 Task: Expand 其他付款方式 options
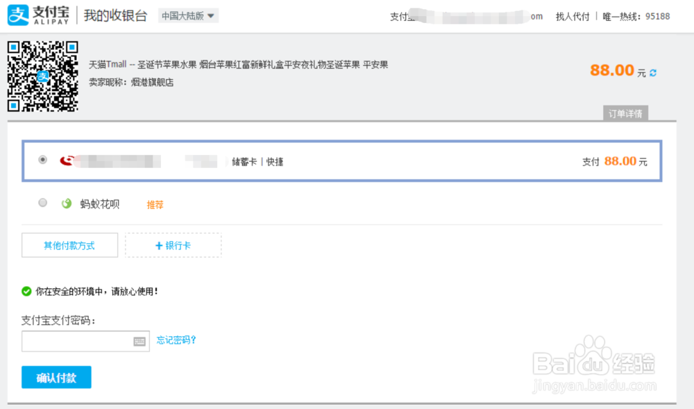pos(69,244)
